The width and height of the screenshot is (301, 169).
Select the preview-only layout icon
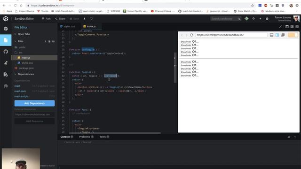point(297,27)
